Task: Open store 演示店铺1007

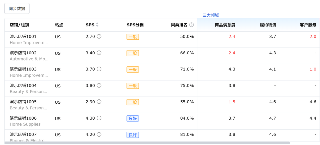Action: click(x=23, y=135)
